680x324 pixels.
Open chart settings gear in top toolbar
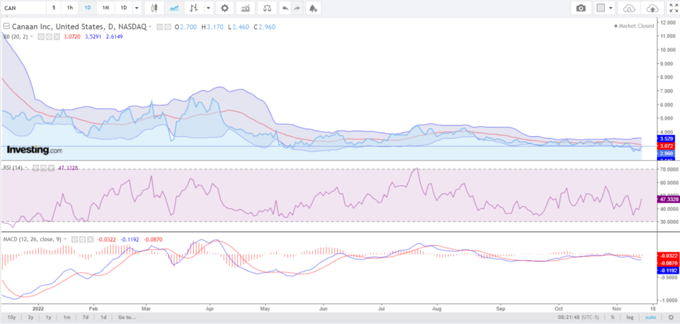coord(225,8)
